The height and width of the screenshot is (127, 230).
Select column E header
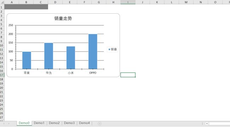(70, 2)
